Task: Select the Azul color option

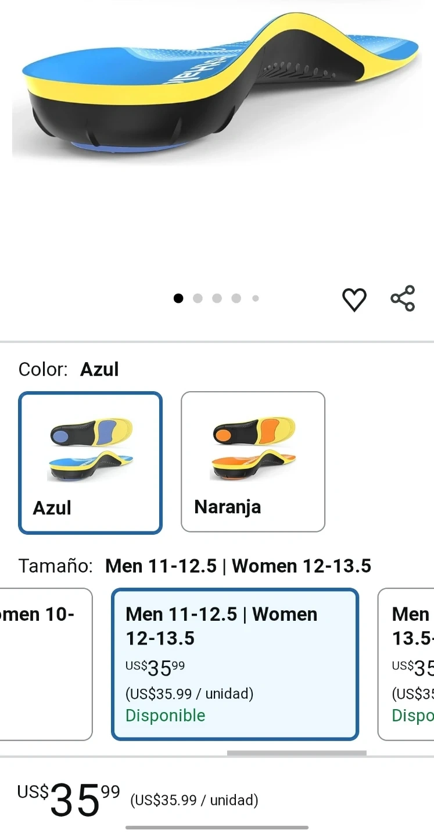Action: tap(90, 463)
